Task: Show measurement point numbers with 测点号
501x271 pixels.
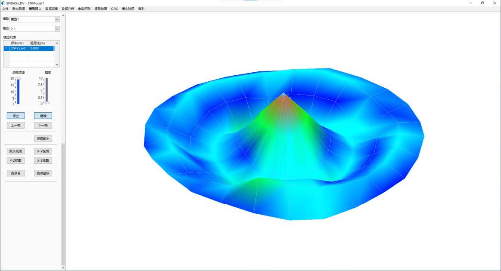Action: point(16,173)
